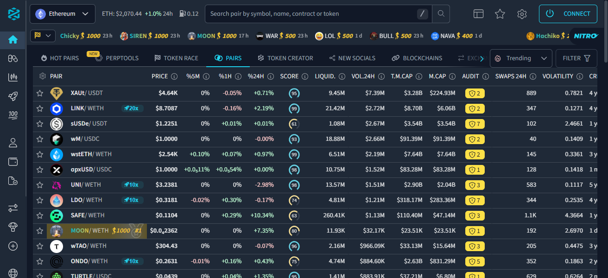The image size is (608, 278).
Task: Open the layout panel icon in header
Action: 478,14
